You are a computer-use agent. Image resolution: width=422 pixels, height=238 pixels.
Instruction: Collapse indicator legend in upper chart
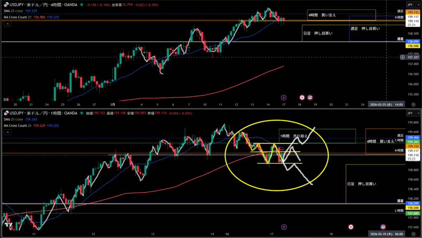click(7, 24)
